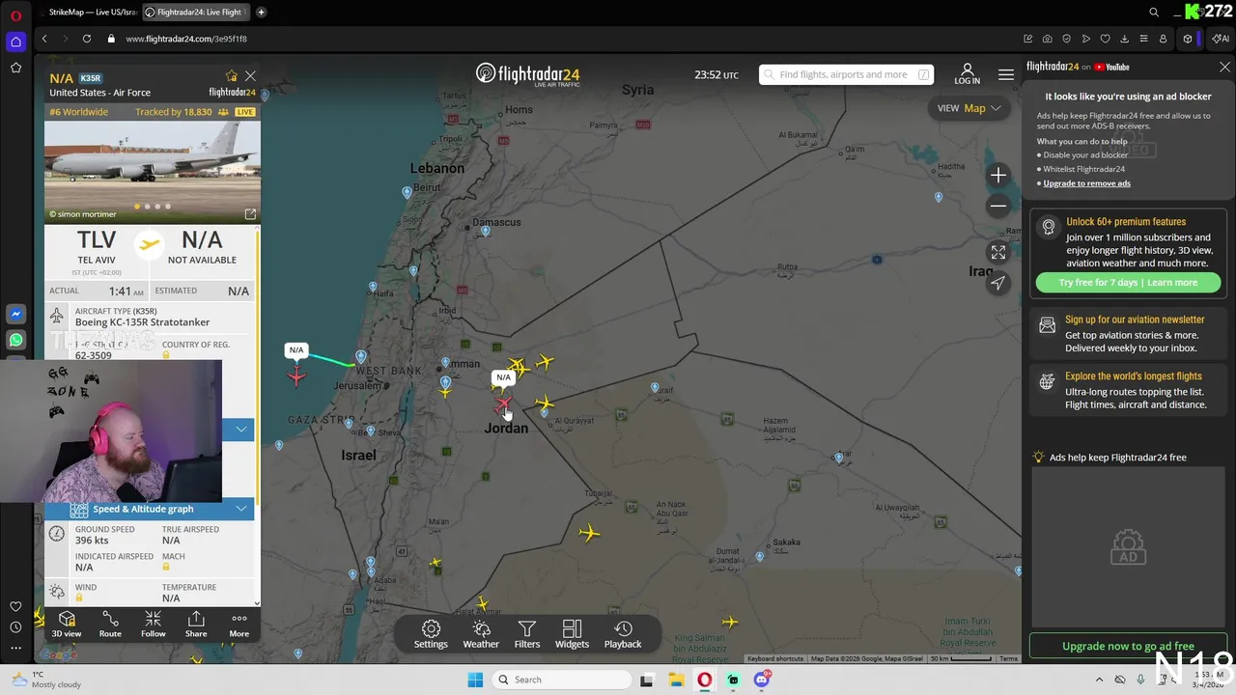Open the Flightradar24 hamburger menu
The width and height of the screenshot is (1236, 695).
[1006, 74]
